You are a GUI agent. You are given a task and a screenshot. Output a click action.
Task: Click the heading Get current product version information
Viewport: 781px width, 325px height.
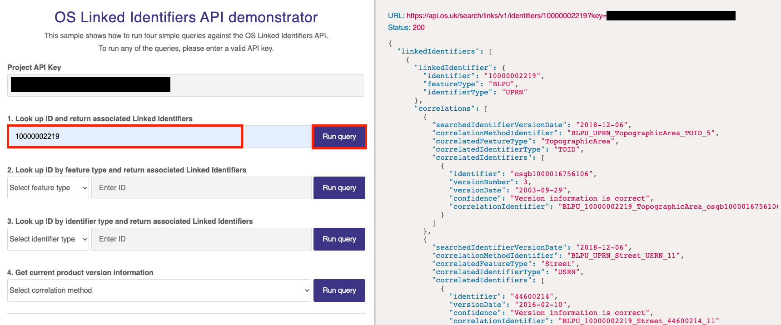[x=80, y=272]
